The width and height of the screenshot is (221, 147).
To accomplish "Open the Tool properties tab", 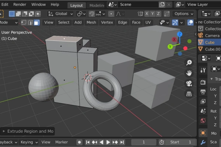I will 203,70.
